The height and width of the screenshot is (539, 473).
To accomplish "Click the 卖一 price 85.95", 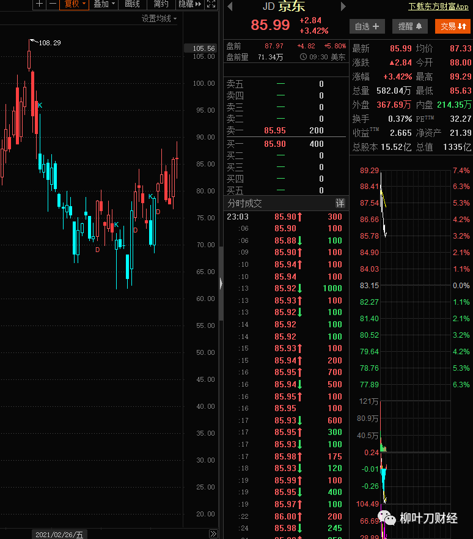I will (x=275, y=130).
